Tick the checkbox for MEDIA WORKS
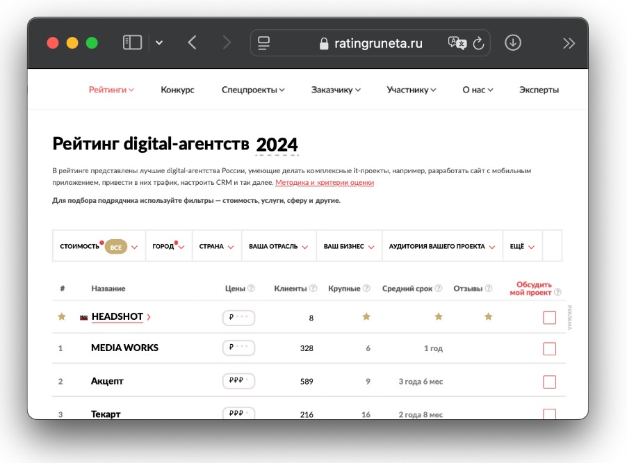The width and height of the screenshot is (627, 463). pyautogui.click(x=549, y=348)
